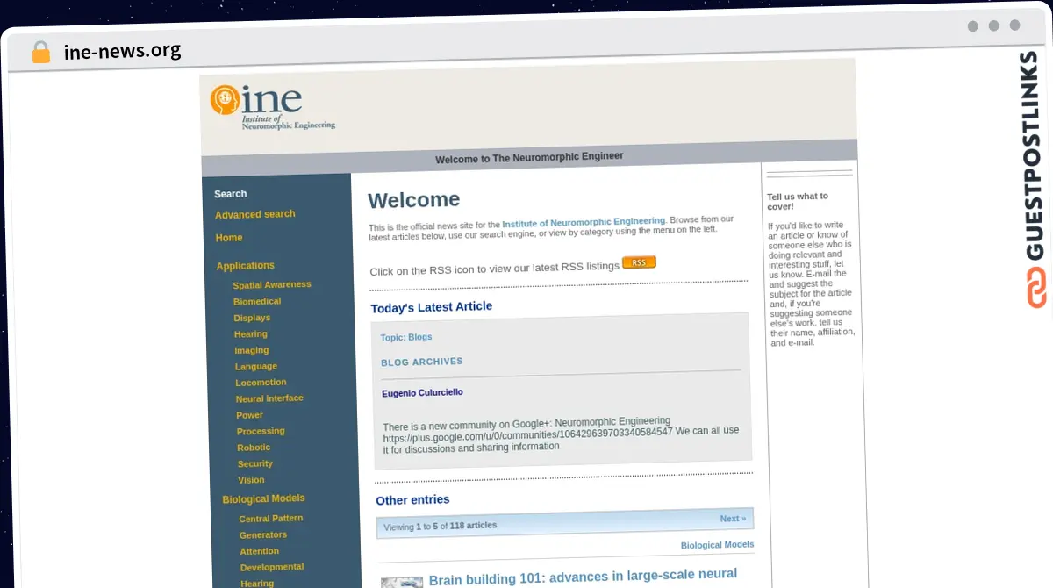Click the INE logo in header
The width and height of the screenshot is (1053, 588).
272,107
